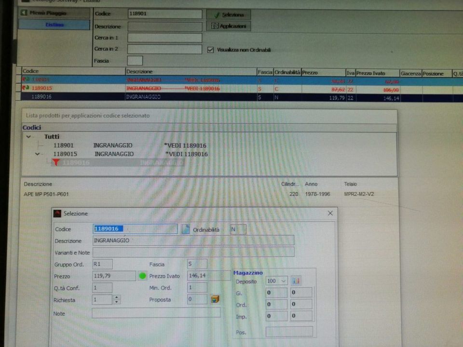463x347 pixels.
Task: Open the chart icon beside Deposito
Action: coord(296,280)
